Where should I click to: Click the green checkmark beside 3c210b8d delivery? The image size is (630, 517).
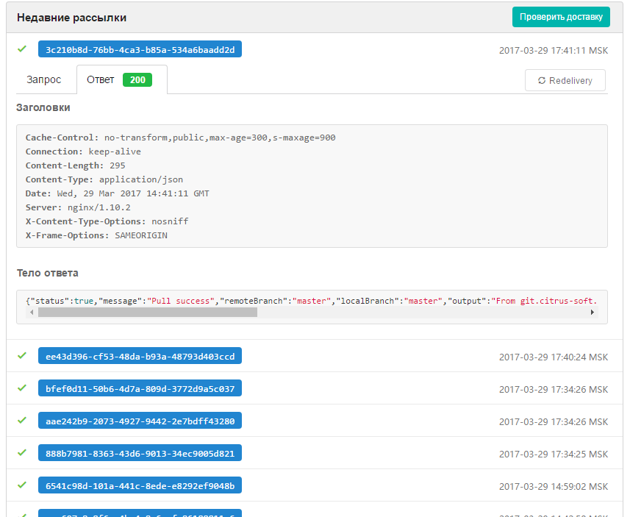coord(22,49)
